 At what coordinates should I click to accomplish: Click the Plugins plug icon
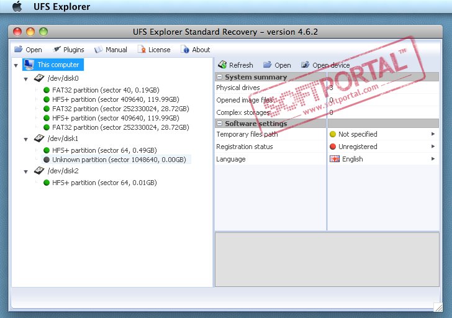pos(56,49)
